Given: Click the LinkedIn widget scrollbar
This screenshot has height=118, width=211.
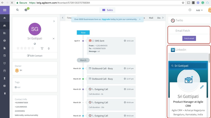Looking at the screenshot, I should [x=209, y=58].
